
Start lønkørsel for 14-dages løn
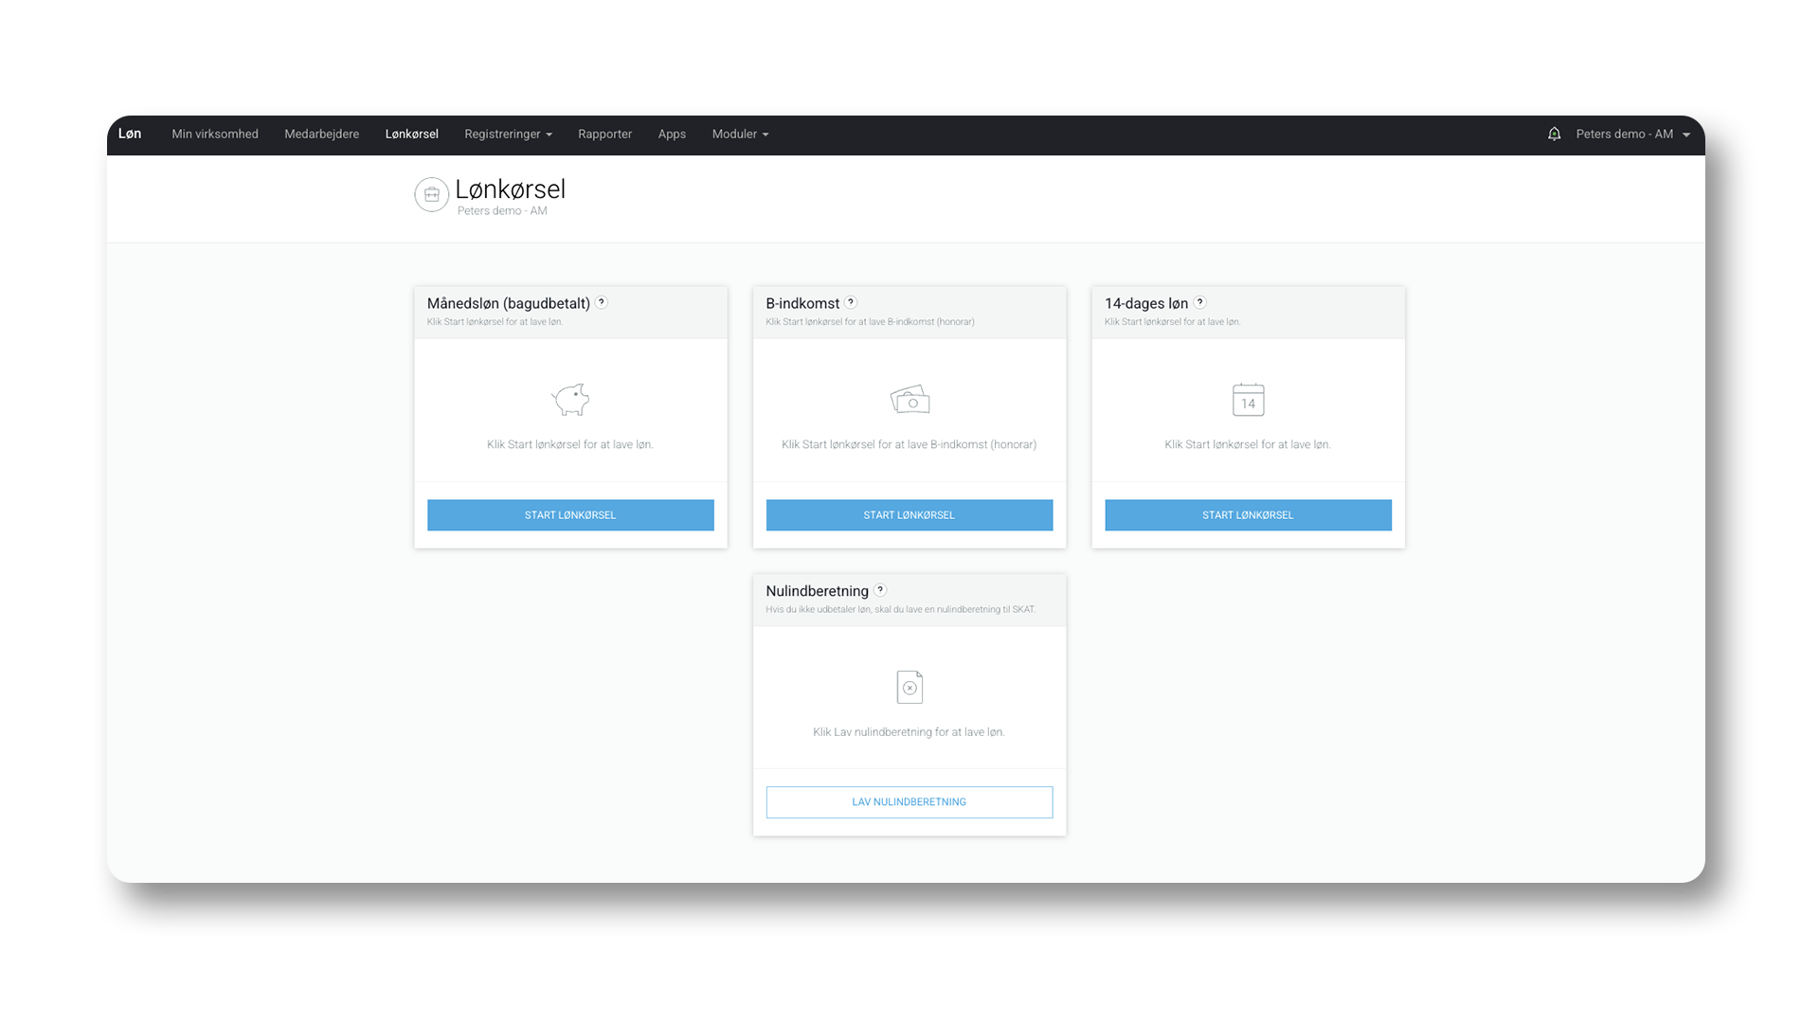(1248, 514)
